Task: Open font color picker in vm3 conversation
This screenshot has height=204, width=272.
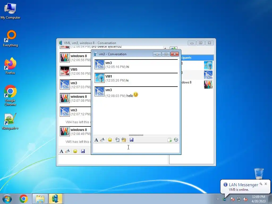Action: [102, 140]
